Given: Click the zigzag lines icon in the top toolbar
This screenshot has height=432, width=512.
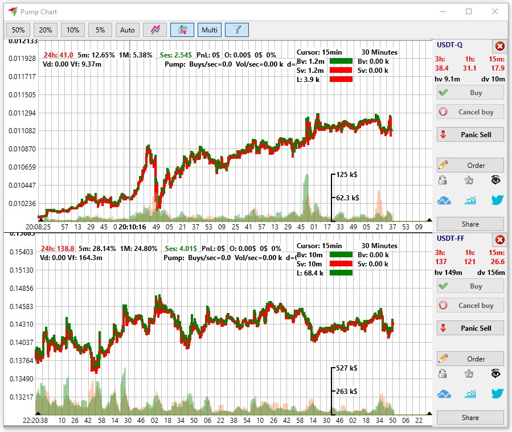Looking at the screenshot, I should click(155, 30).
